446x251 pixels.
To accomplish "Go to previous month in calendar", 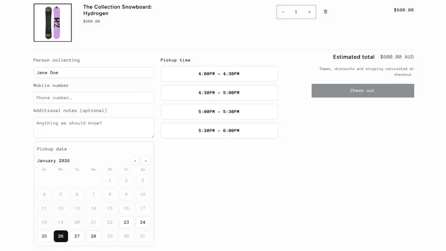I will pyautogui.click(x=135, y=161).
